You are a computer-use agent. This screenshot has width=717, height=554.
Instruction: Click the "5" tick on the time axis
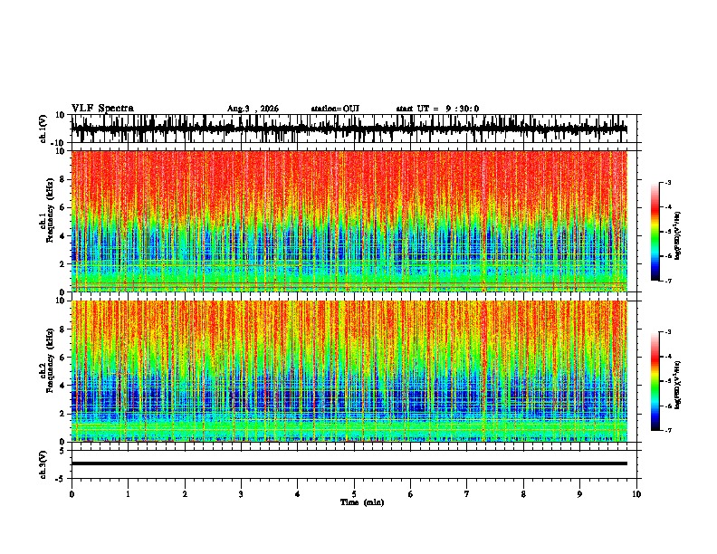(354, 494)
